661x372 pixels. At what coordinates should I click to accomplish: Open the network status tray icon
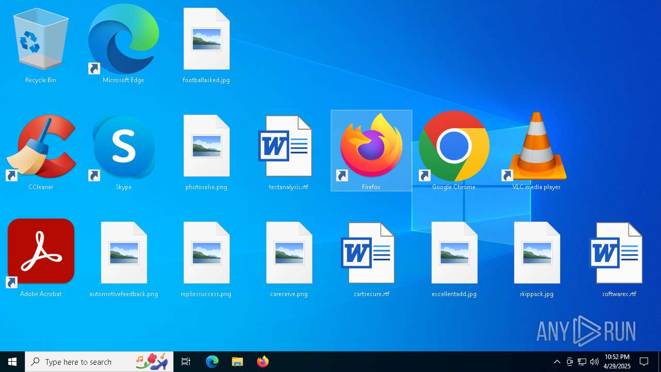point(582,362)
